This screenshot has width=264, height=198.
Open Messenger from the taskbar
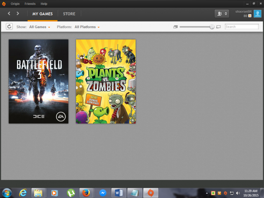point(103,193)
